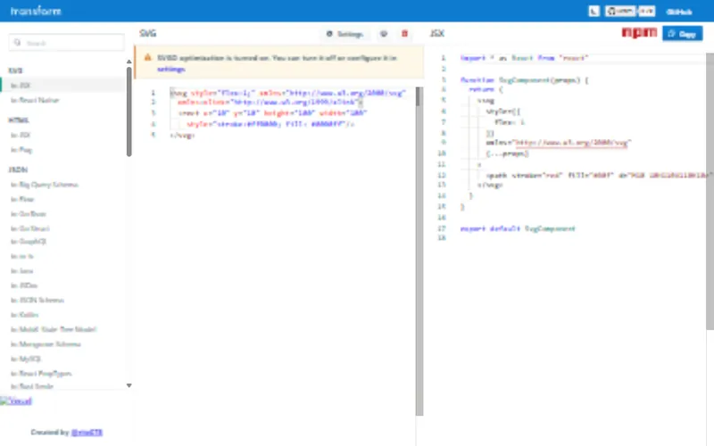Click sidebar scroll down arrow
Screen dimensions: 714x446
tap(129, 385)
